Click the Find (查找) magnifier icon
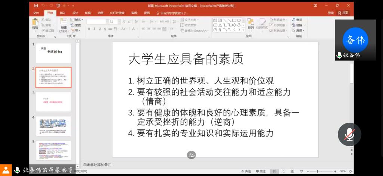This screenshot has width=383, height=176. tap(294, 20)
